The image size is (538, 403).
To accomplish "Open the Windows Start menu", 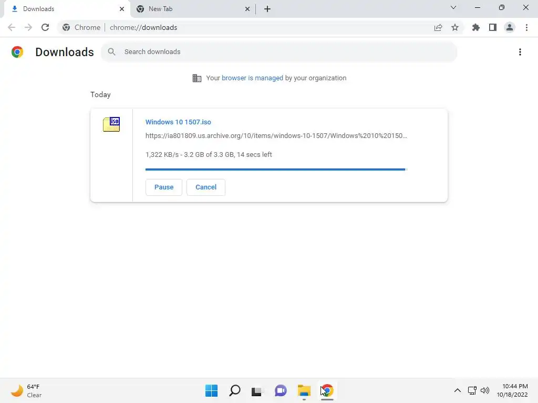I will pyautogui.click(x=211, y=390).
